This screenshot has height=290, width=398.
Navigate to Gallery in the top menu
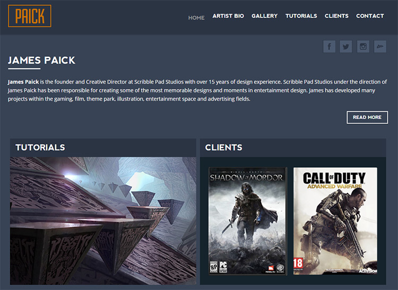pyautogui.click(x=264, y=16)
